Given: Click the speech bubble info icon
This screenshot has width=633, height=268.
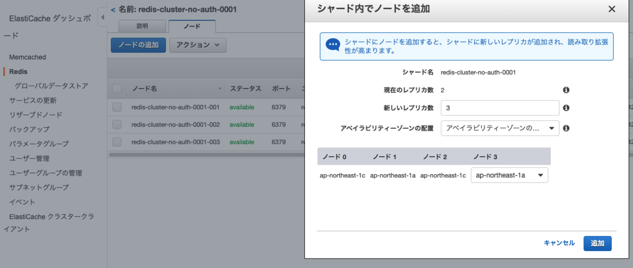Looking at the screenshot, I should click(333, 45).
